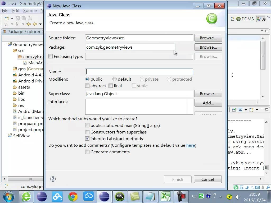The width and height of the screenshot is (271, 203).
Task: Click the Open Console icon
Action: [251, 110]
